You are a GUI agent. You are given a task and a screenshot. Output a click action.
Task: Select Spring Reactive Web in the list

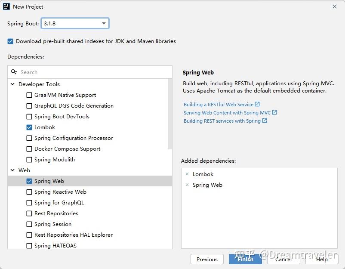(60, 192)
